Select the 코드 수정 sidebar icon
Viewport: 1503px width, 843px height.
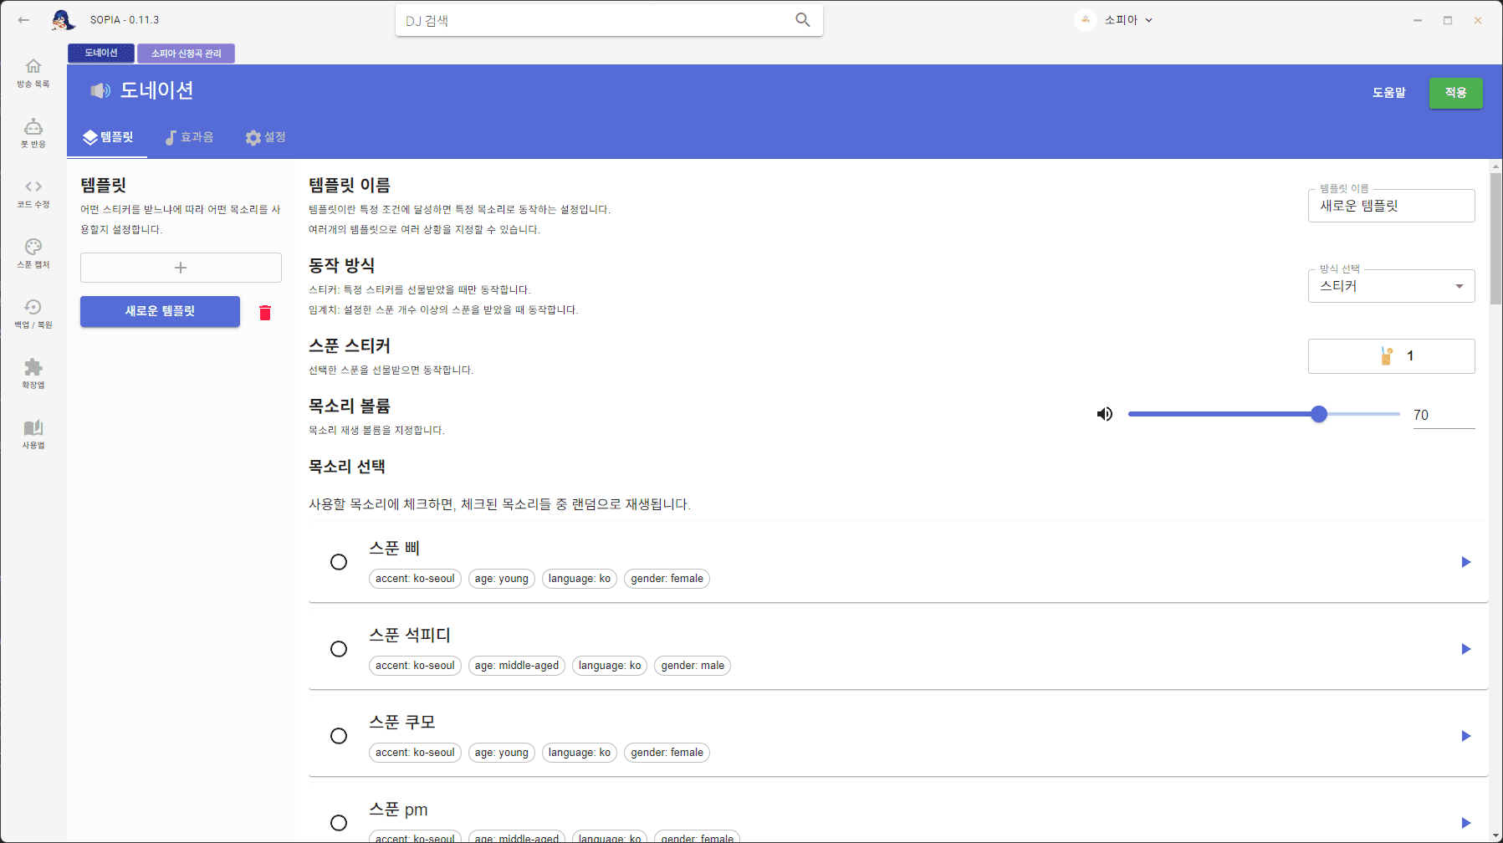point(33,192)
